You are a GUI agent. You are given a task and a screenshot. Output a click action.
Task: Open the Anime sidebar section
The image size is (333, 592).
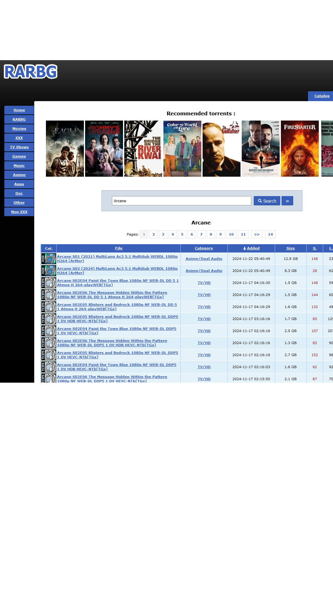[x=19, y=175]
